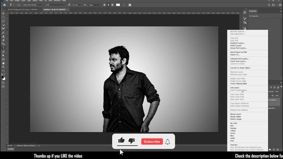Click the red Subscribe button
Viewport: 283px width, 159px height.
(152, 142)
